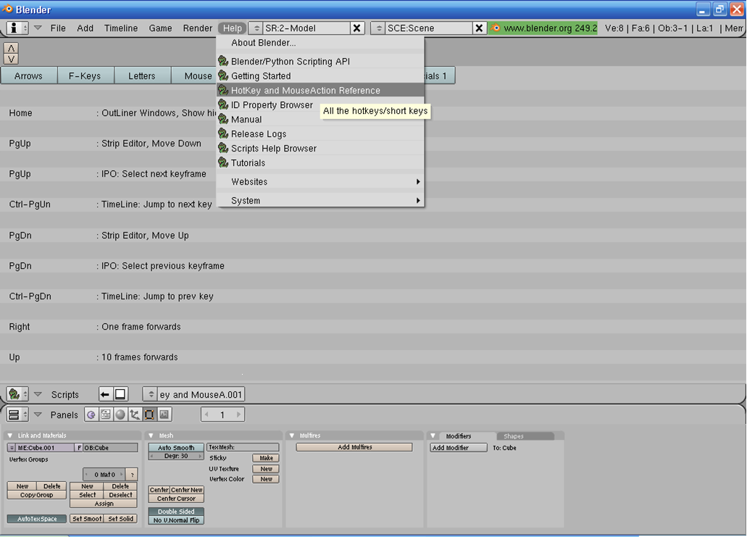Open the Timeline menu

click(x=121, y=28)
